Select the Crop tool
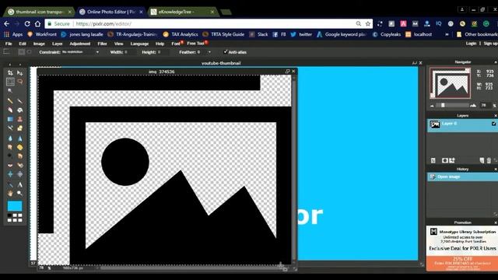 pyautogui.click(x=10, y=72)
